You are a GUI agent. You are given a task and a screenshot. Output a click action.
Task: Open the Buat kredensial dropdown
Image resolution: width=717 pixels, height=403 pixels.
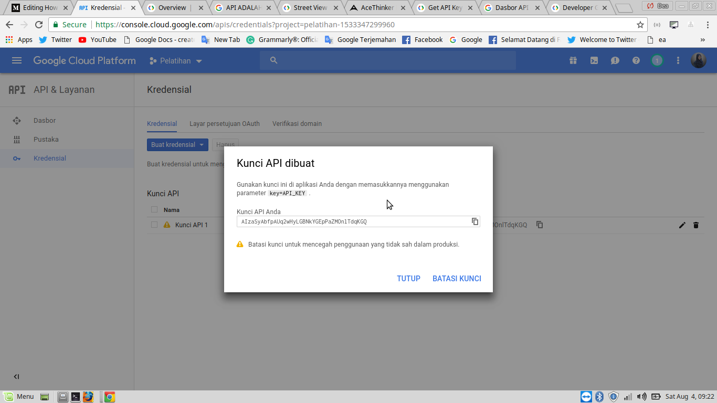pos(177,144)
